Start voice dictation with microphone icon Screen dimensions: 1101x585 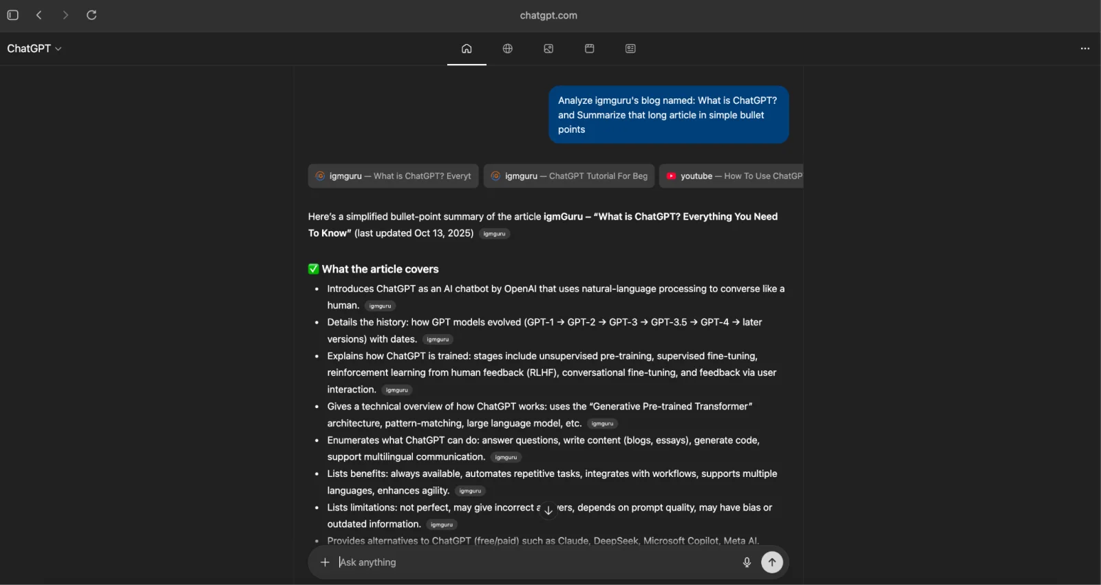747,562
